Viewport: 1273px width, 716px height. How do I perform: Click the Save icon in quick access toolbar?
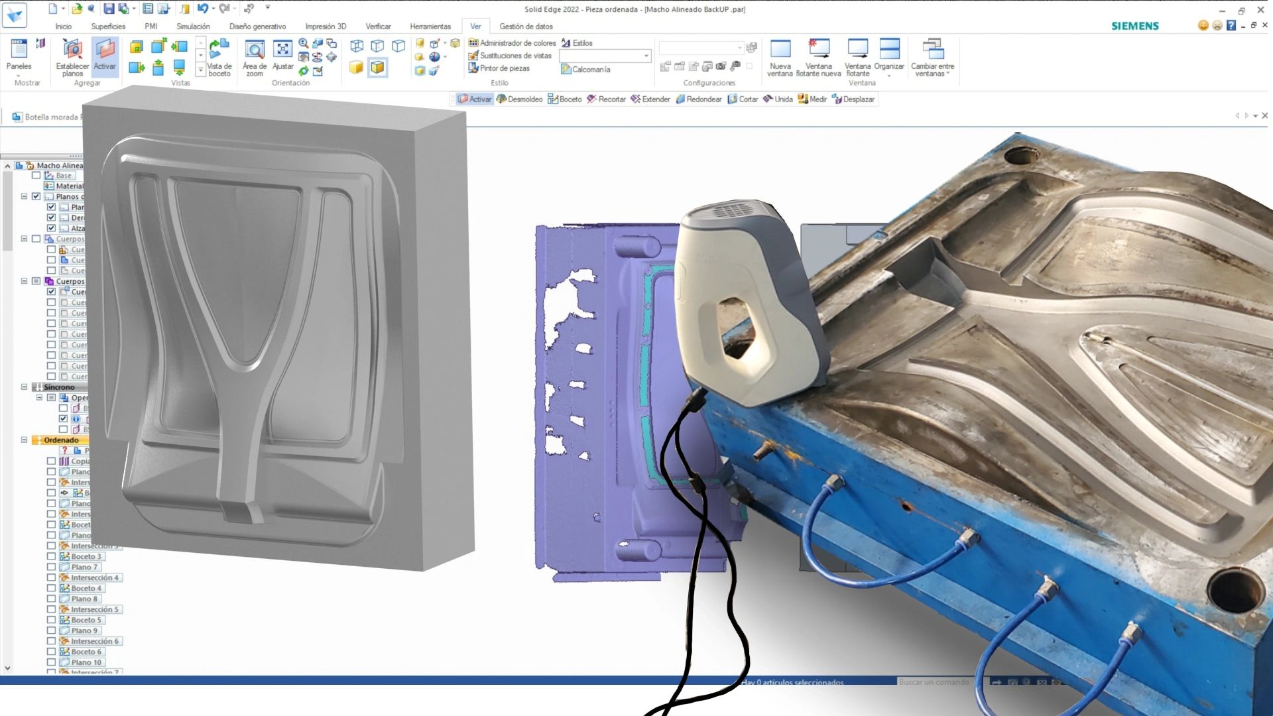coord(109,9)
